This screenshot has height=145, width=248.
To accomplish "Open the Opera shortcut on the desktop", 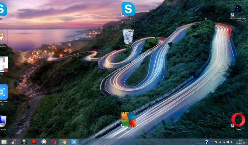I will click(x=238, y=120).
